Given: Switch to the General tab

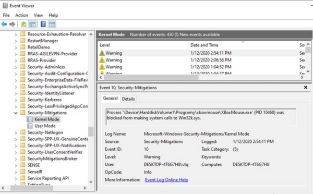Looking at the screenshot, I should [110, 99].
